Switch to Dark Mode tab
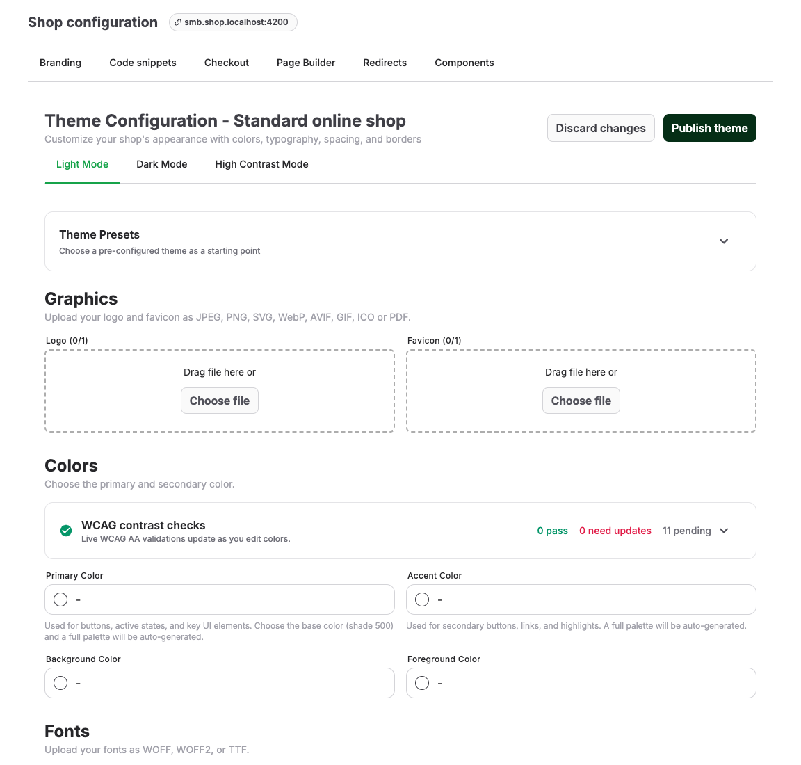This screenshot has height=765, width=801. [x=161, y=165]
